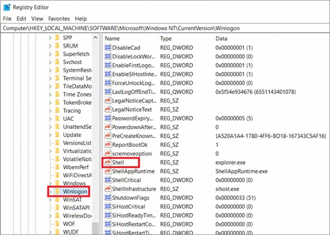Open the Help menu

click(81, 19)
